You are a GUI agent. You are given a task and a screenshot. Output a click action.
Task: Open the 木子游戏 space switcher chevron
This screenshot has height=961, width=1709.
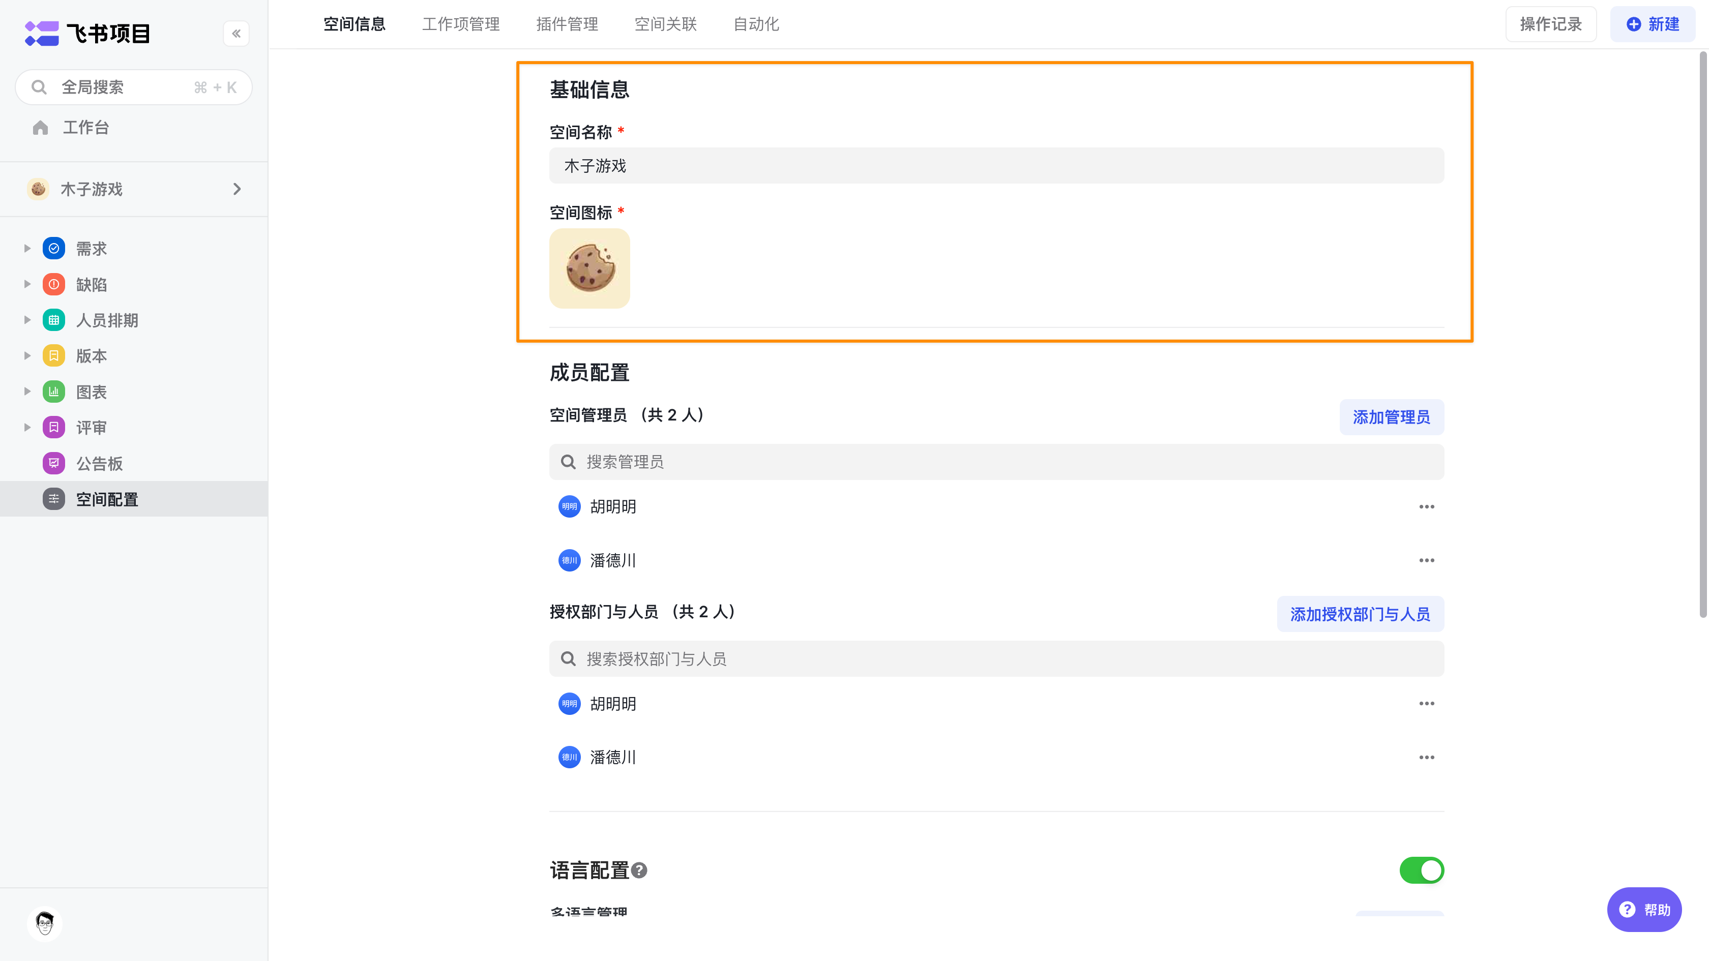coord(237,189)
